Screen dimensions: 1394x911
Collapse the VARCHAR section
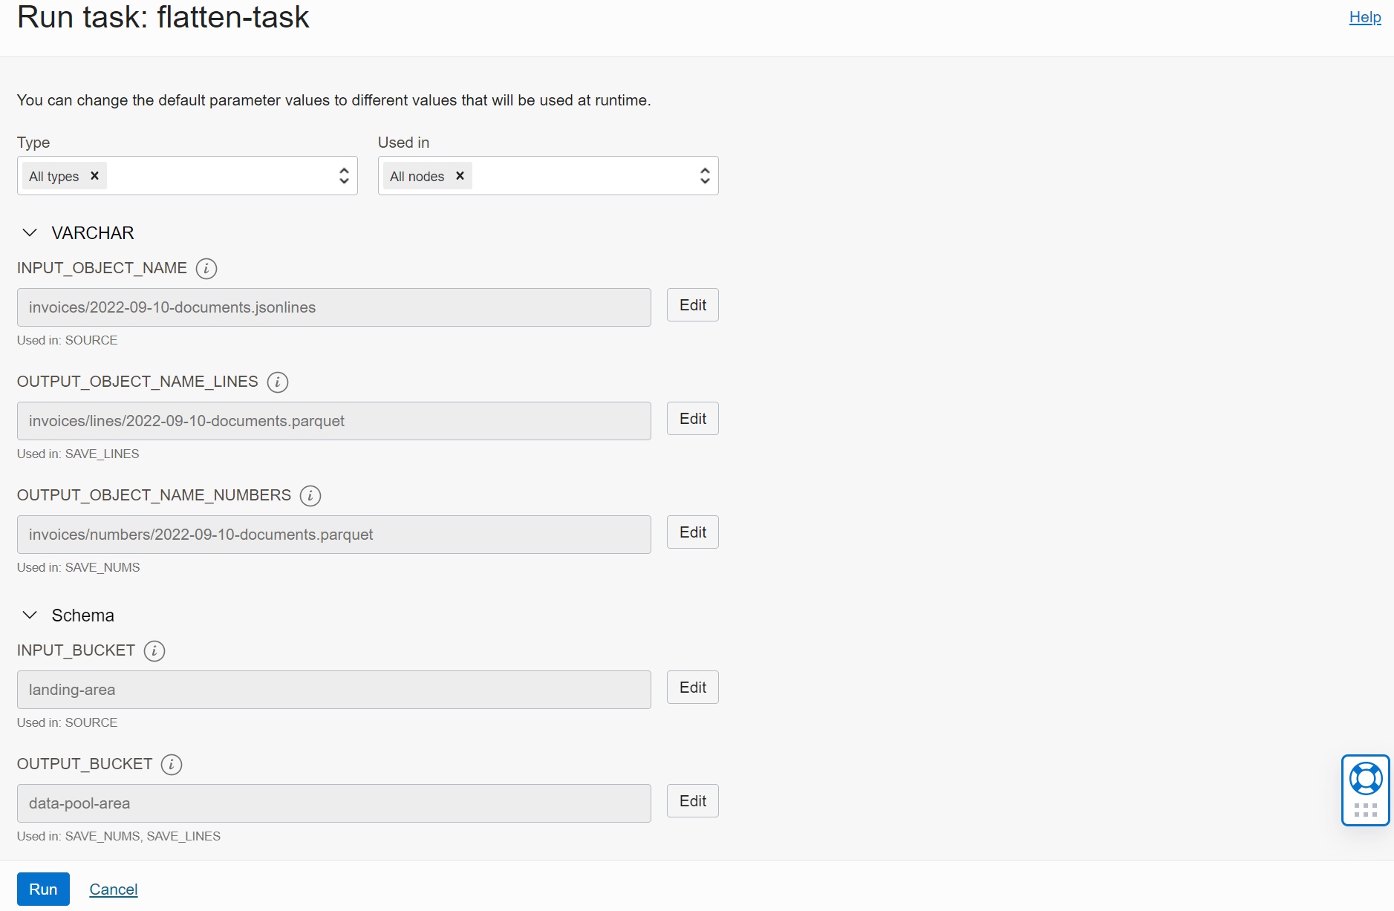point(30,233)
